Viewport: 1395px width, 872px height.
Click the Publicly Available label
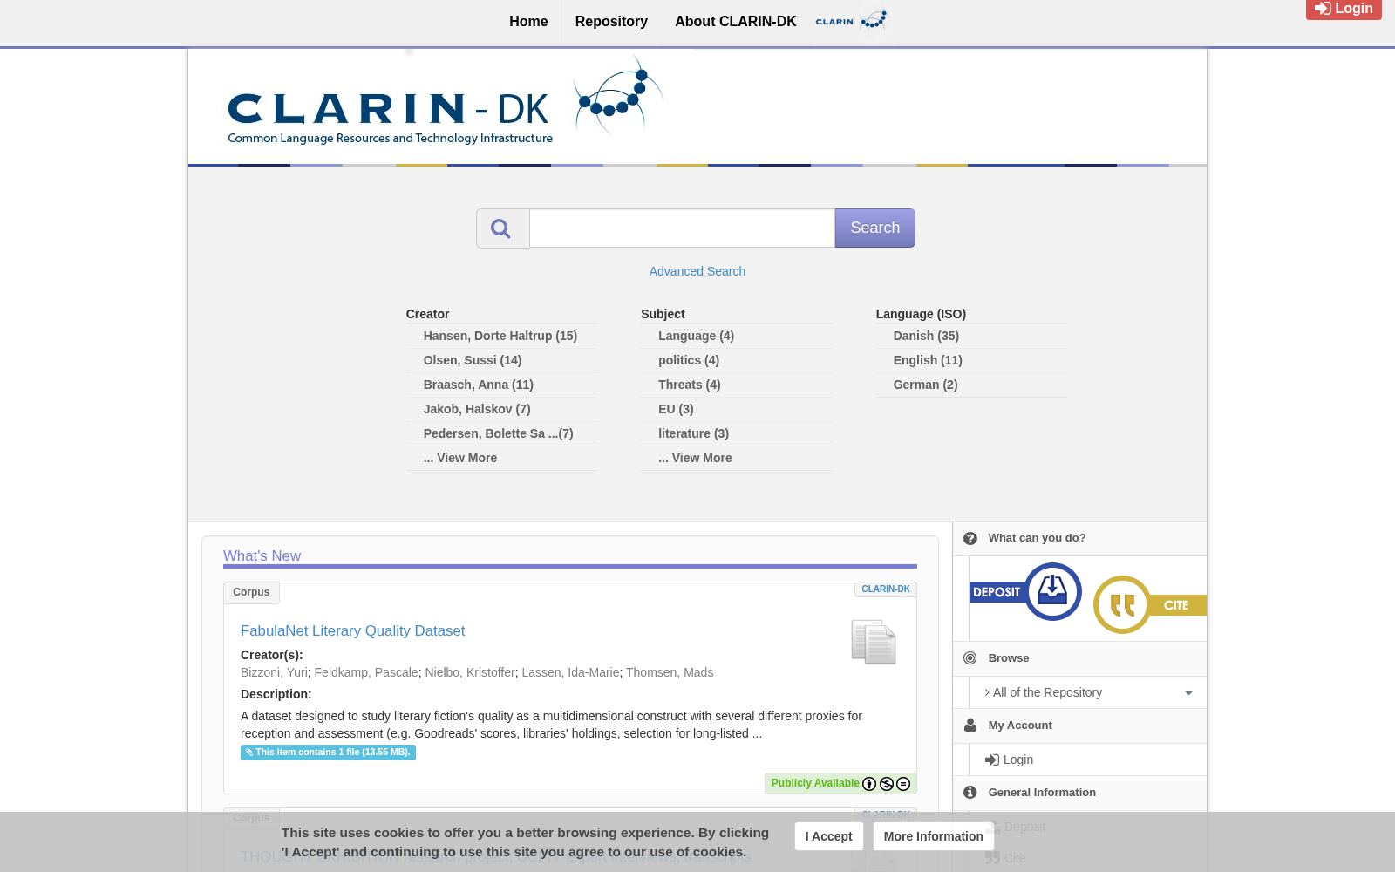[815, 783]
